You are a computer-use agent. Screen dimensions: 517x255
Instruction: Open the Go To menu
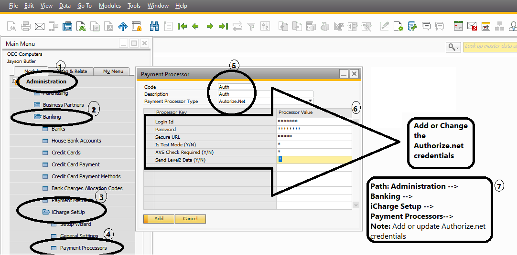[x=85, y=6]
